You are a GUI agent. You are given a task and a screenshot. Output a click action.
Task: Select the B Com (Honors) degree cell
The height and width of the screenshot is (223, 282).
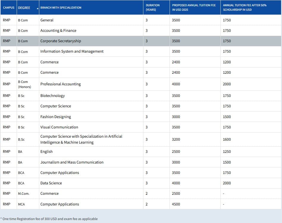24,84
